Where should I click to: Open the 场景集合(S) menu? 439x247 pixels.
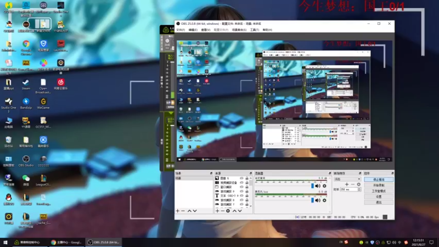pos(239,30)
